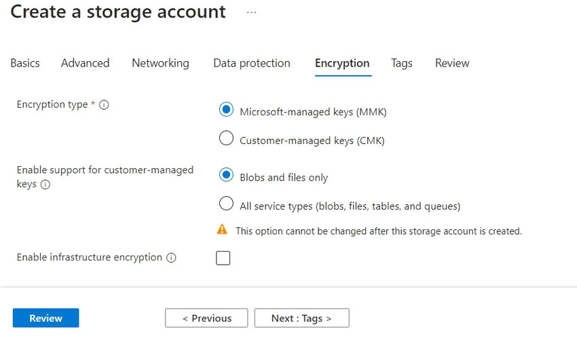Go to the Networking tab
The image size is (577, 344).
click(x=160, y=63)
